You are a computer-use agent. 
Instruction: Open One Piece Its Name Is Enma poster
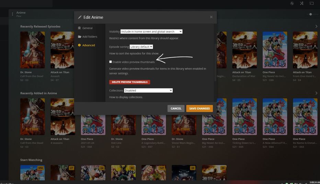[x=305, y=117]
